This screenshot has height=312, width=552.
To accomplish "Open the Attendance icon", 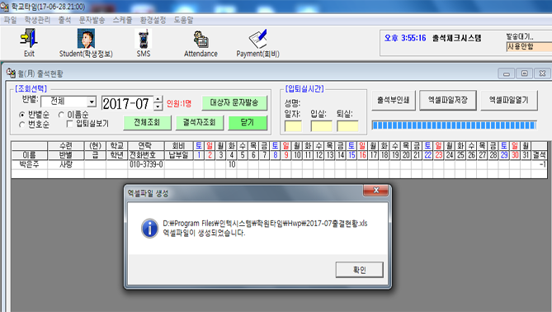I will coord(201,39).
